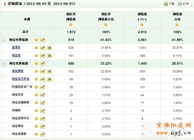Open trend chart for 淘宝帮派 row
This screenshot has height=140, width=194.
coord(43,126)
